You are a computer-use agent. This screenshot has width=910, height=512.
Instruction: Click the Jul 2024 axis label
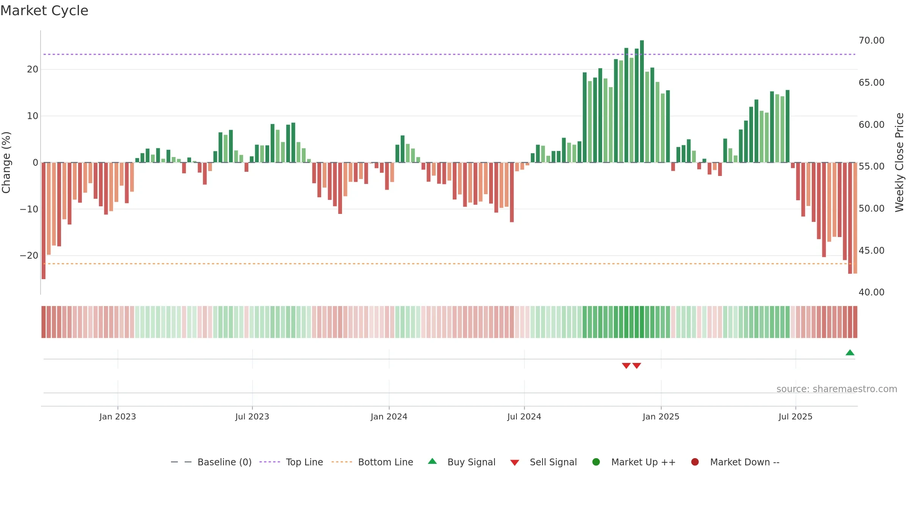[x=524, y=416]
